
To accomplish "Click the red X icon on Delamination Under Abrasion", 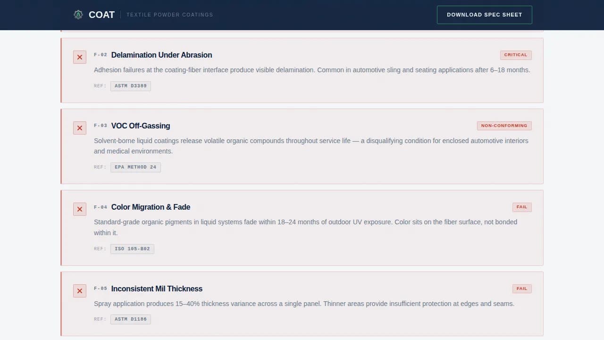I will tap(79, 57).
